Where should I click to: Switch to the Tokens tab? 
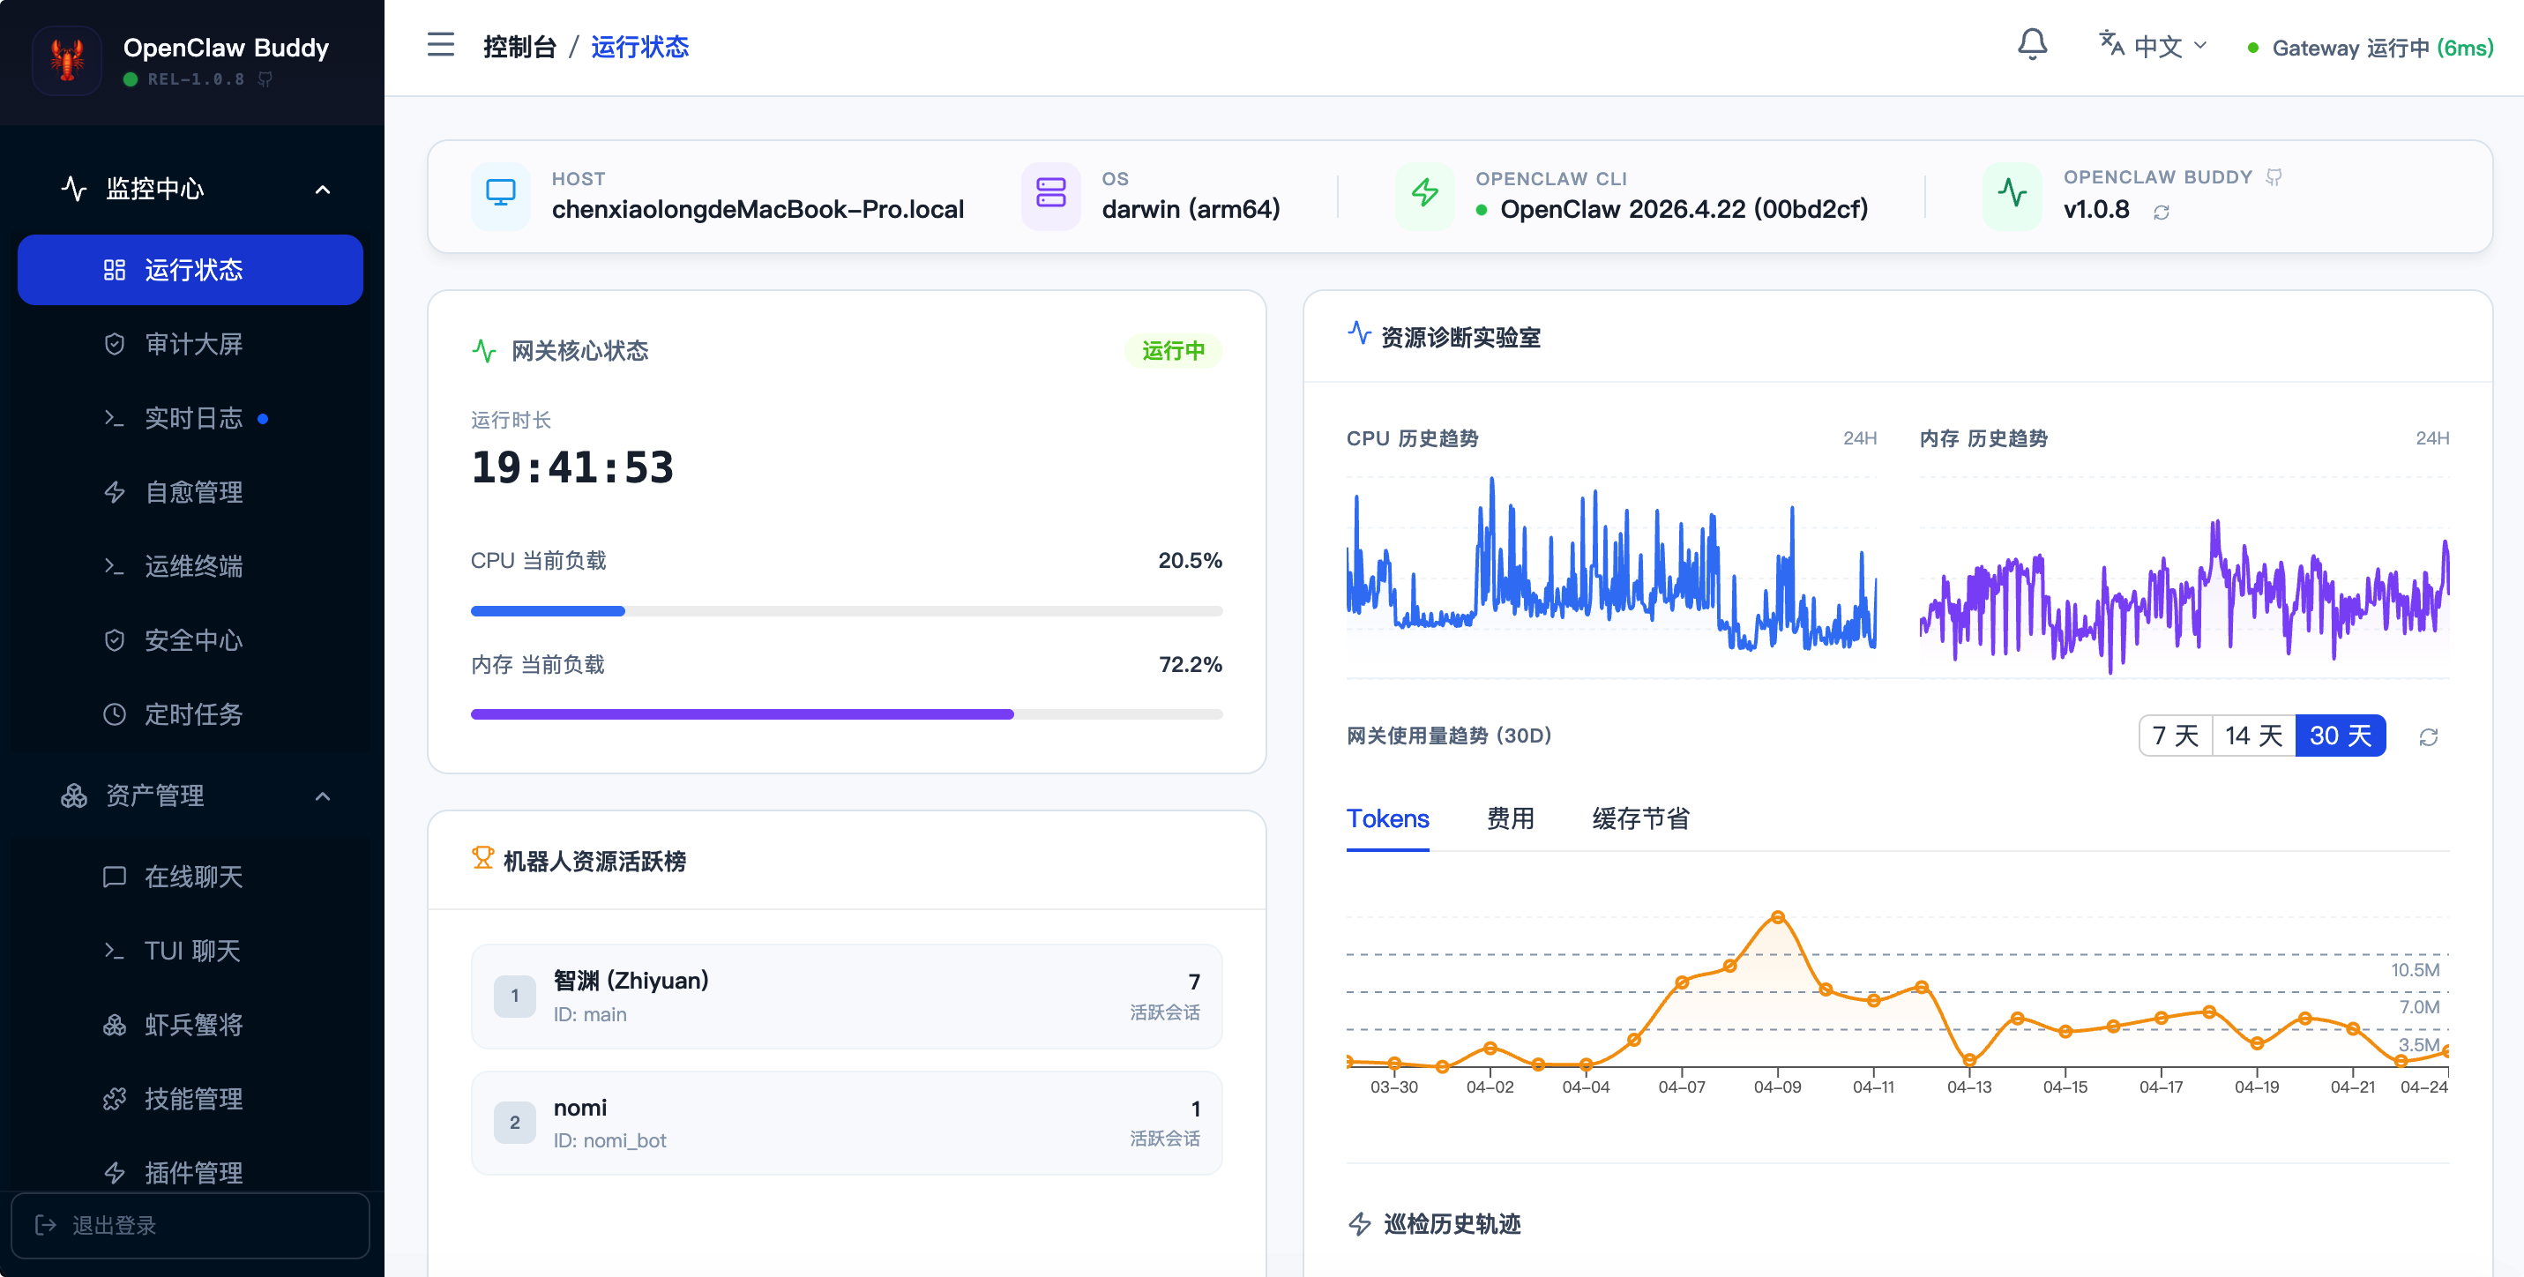pos(1387,819)
